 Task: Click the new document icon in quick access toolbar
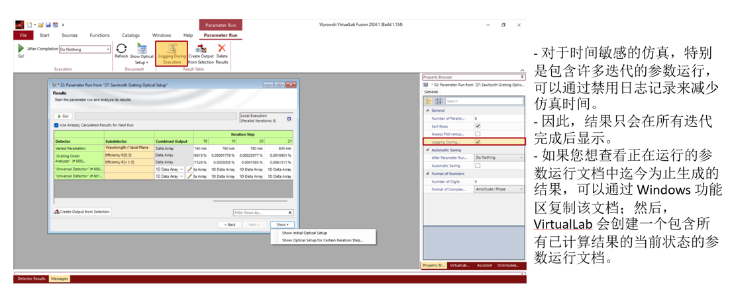29,24
